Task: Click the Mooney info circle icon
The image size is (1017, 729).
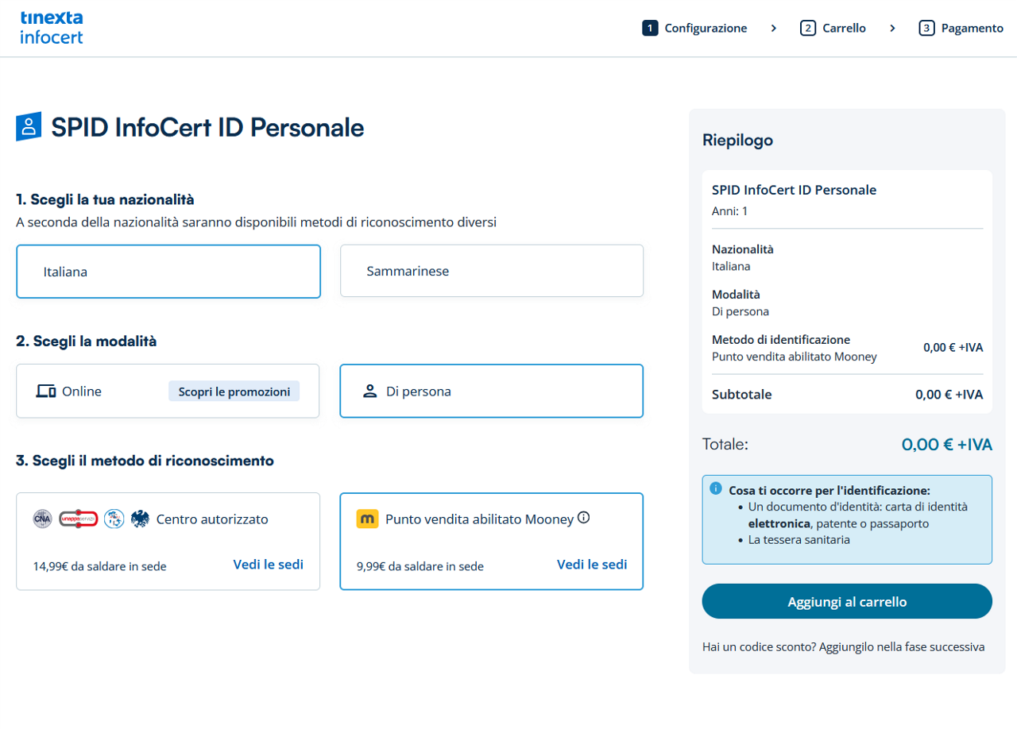Action: (x=583, y=518)
